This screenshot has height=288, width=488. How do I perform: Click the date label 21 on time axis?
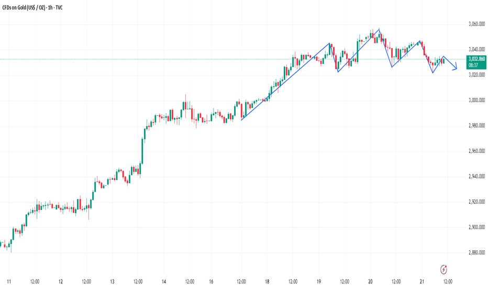[x=422, y=282]
